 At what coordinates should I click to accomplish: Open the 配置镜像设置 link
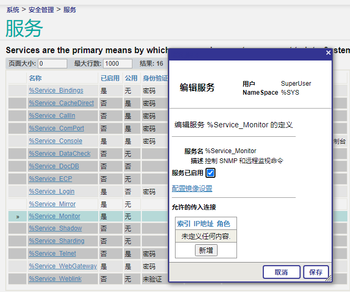(x=192, y=188)
